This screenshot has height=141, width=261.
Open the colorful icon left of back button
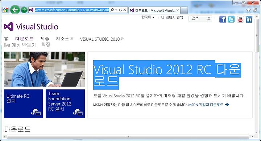click(x=5, y=10)
